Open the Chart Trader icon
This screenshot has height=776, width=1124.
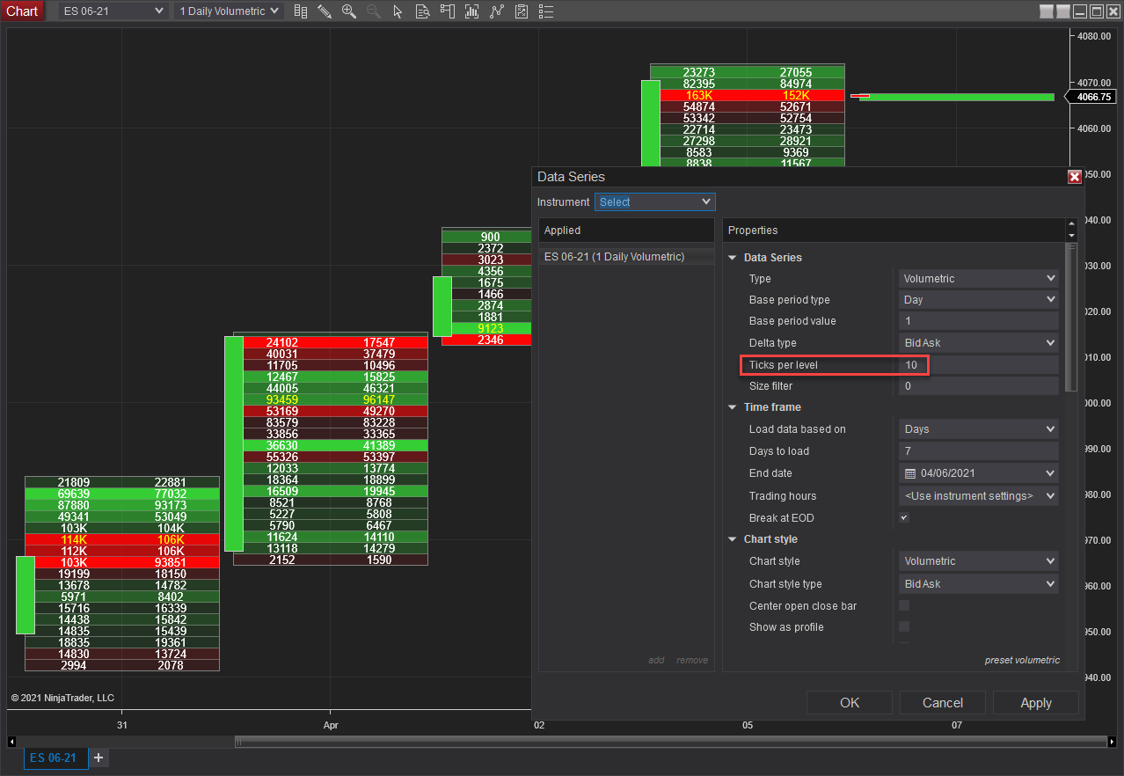tap(448, 11)
